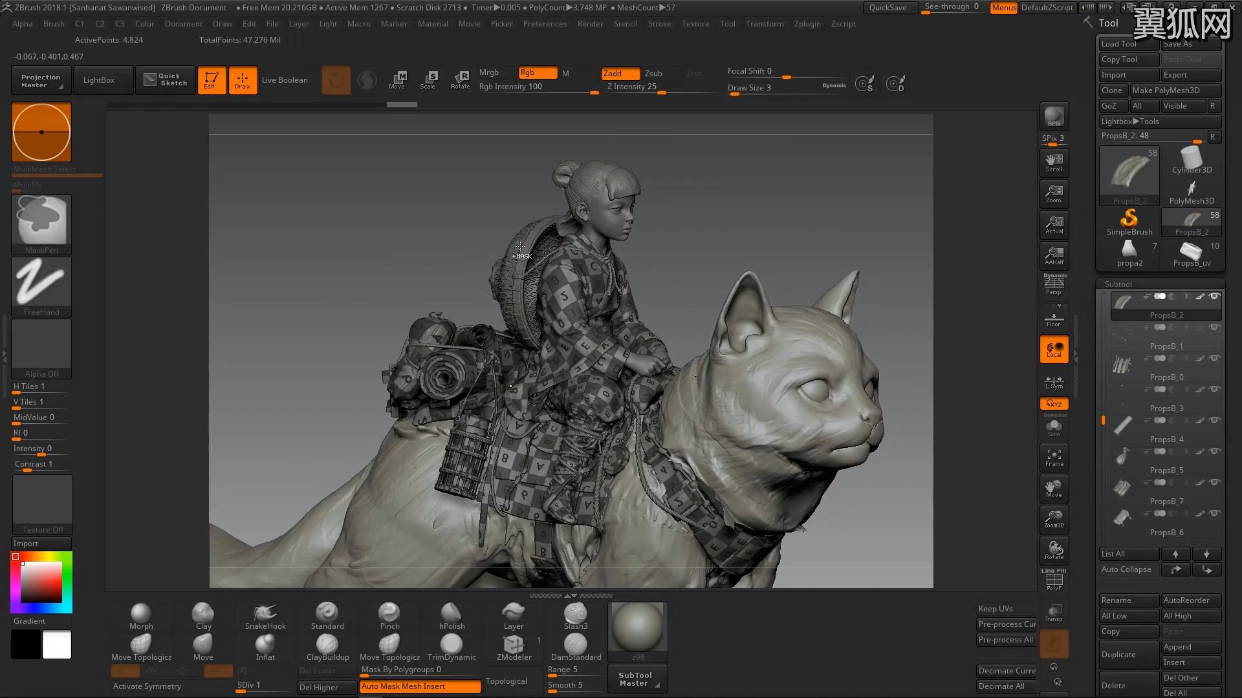Open the Texture Off selector

tap(43, 505)
